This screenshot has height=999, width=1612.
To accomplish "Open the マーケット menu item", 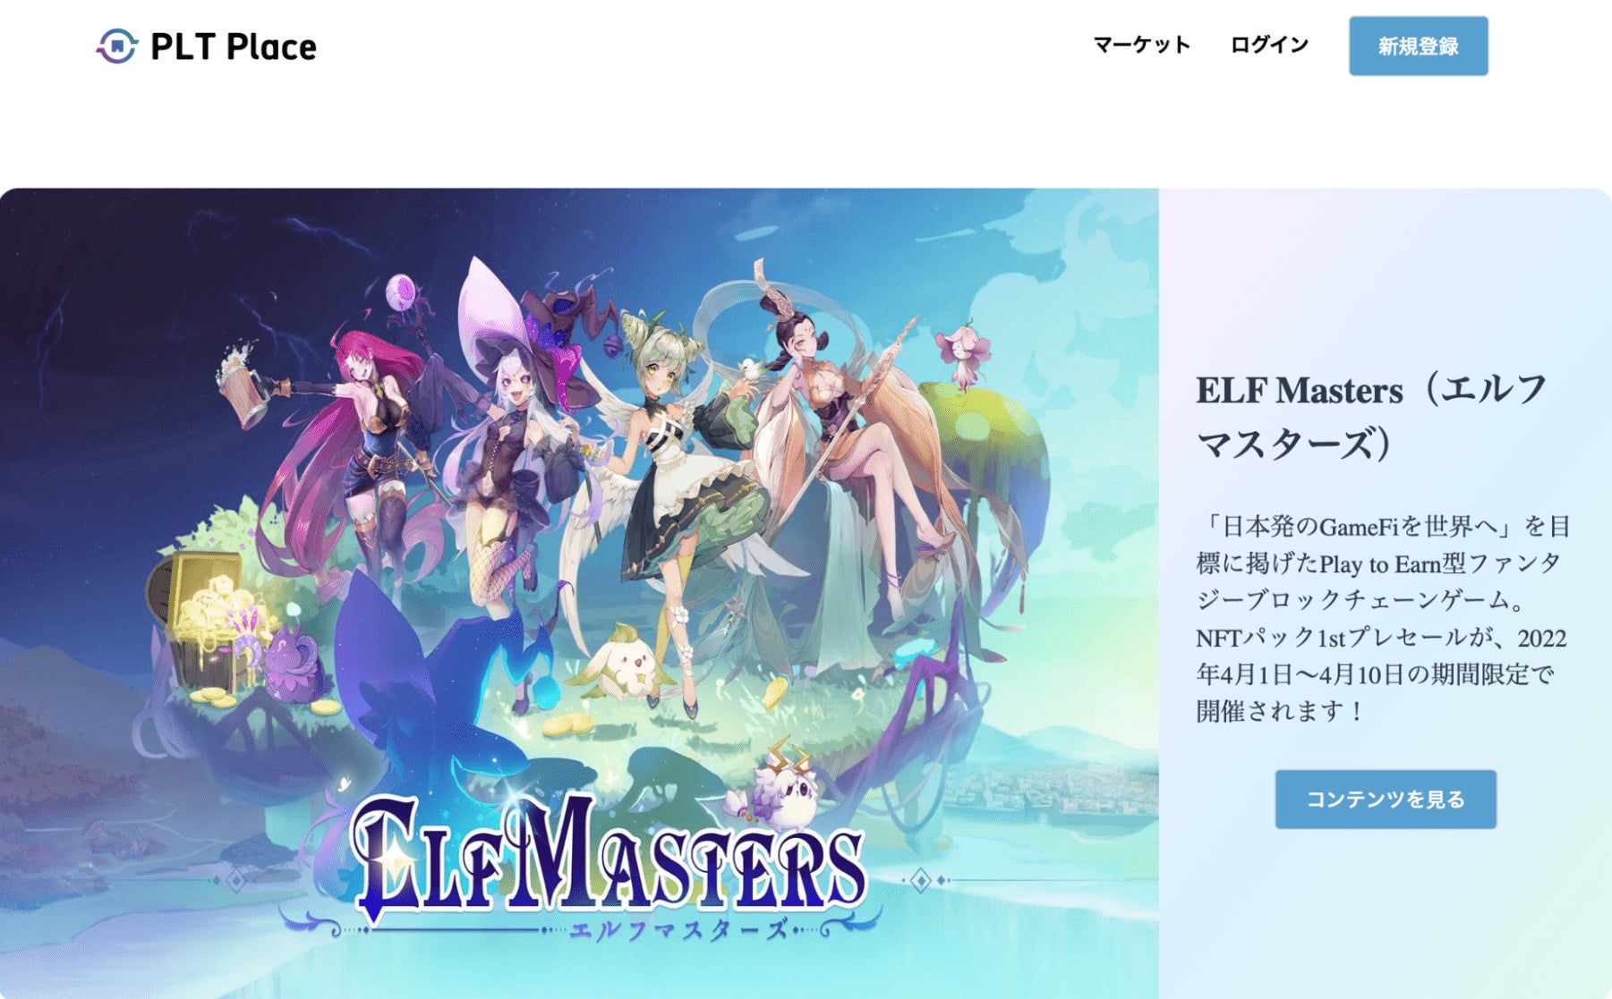I will point(1141,45).
